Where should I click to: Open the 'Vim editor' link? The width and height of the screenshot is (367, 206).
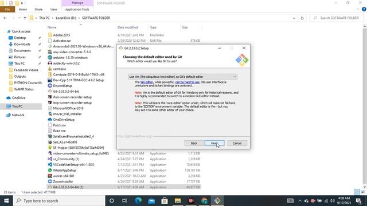[x=147, y=82]
